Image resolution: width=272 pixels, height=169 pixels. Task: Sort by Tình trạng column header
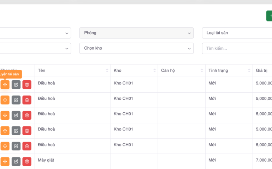click(229, 71)
